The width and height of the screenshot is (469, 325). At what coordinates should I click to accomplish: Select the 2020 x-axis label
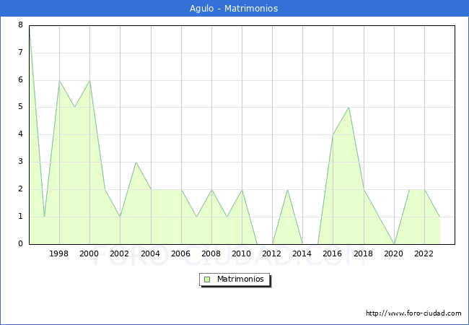pos(394,253)
